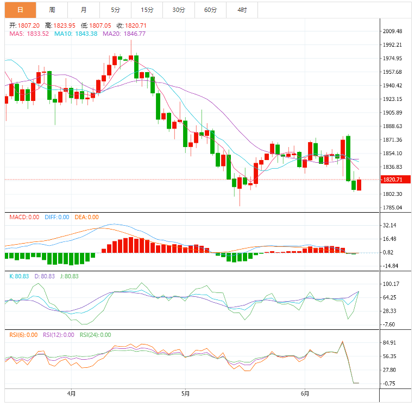Click the MA5: 1833.52 legend value
415x408 pixels.
[x=29, y=34]
